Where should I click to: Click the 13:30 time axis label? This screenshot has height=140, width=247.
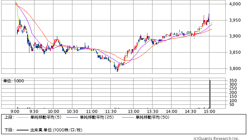point(153,111)
